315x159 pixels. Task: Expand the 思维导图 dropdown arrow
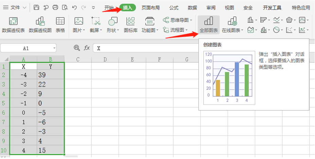click(191, 20)
